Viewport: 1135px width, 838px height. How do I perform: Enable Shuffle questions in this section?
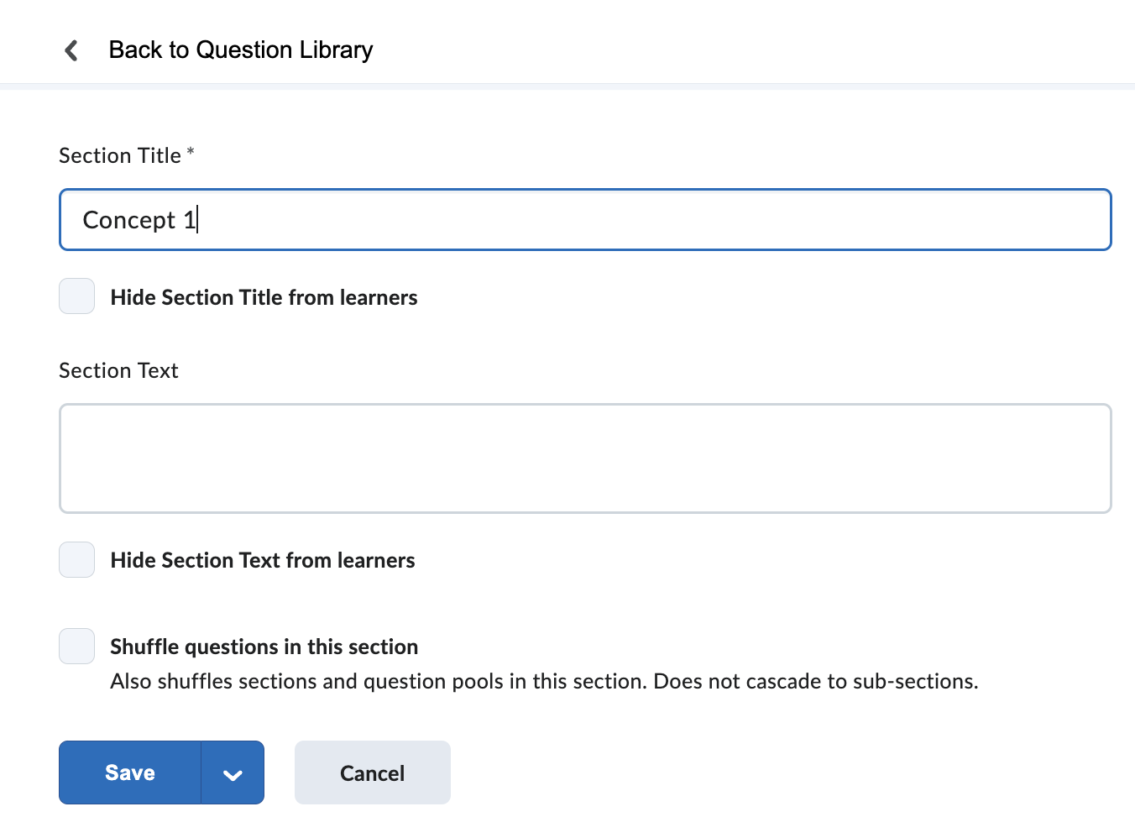pyautogui.click(x=76, y=646)
